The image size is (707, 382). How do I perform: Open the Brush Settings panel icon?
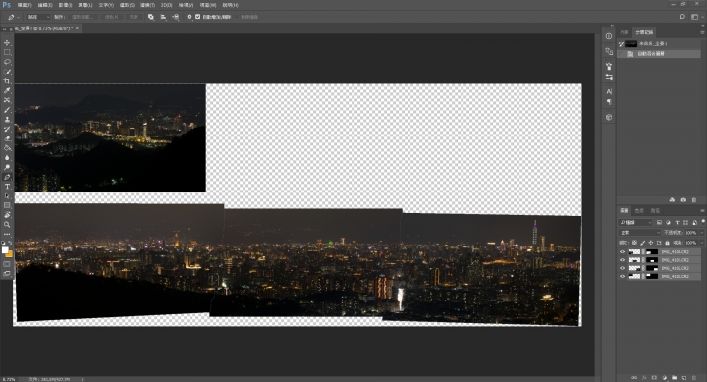[x=609, y=67]
